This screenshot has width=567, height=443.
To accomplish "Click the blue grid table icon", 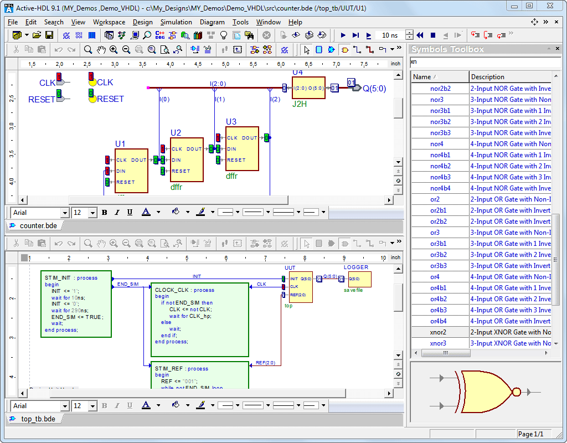I will click(x=92, y=35).
